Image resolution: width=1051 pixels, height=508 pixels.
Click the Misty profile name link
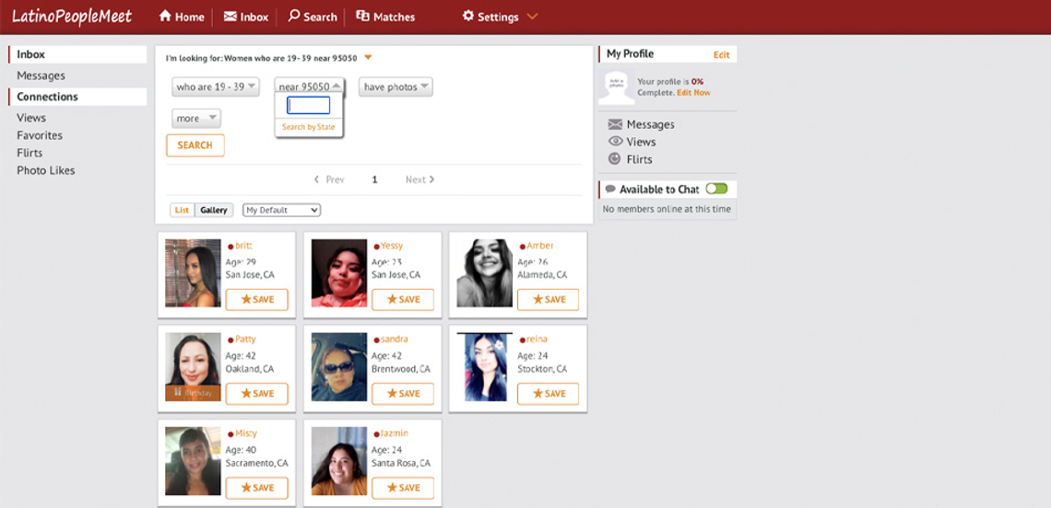click(246, 433)
